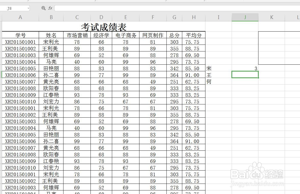Select the cell containing 宋 in column I
Image resolution: width=300 pixels, height=194 pixels.
(218, 68)
